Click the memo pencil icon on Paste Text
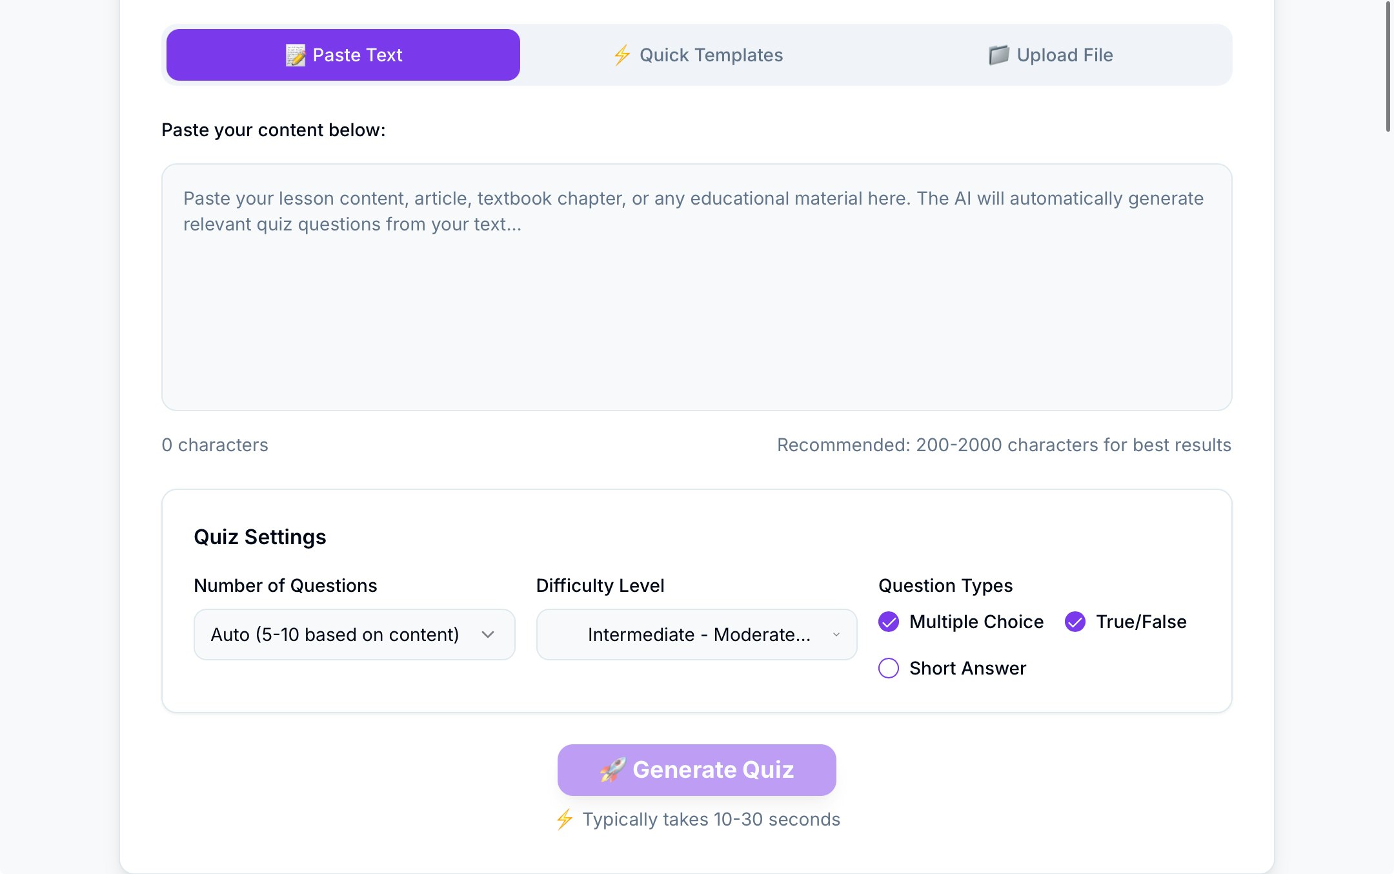The width and height of the screenshot is (1394, 874). 296,56
